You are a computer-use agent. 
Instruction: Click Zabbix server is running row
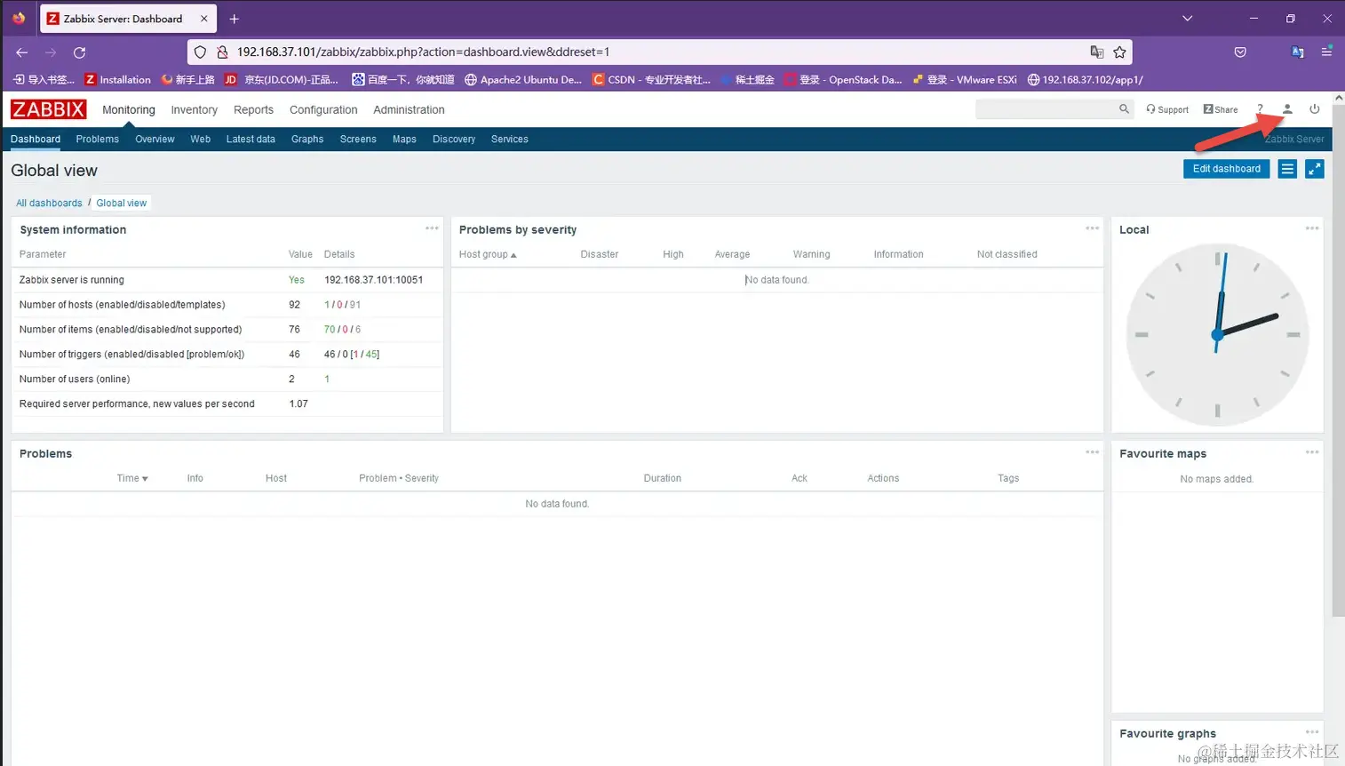[227, 280]
